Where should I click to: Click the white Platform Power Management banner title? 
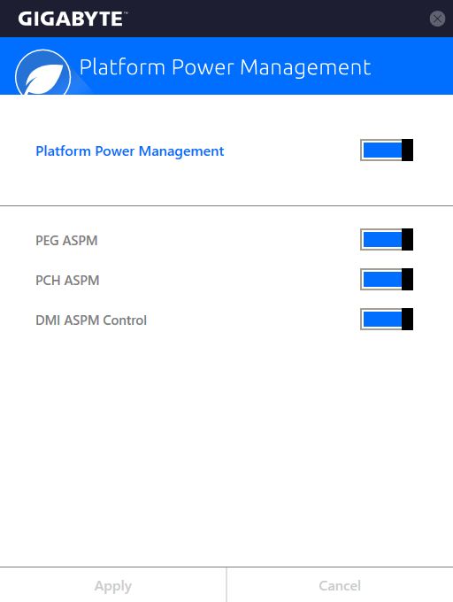[x=225, y=67]
